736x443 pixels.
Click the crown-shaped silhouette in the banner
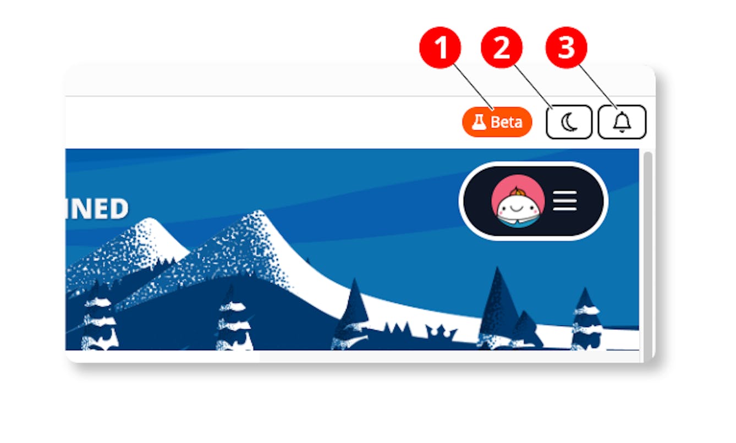click(442, 331)
